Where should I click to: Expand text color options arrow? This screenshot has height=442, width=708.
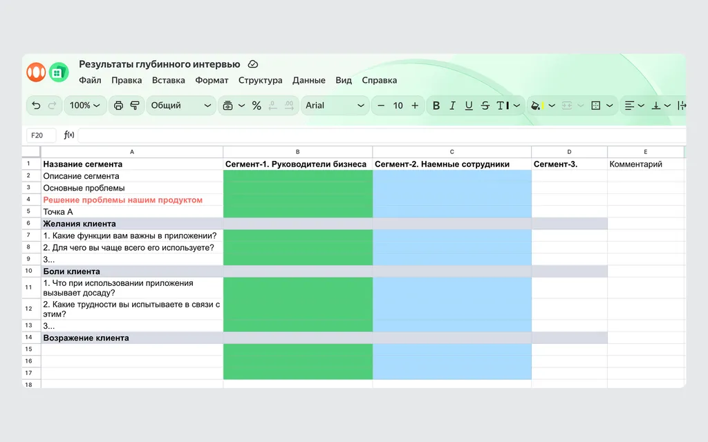[x=517, y=106]
